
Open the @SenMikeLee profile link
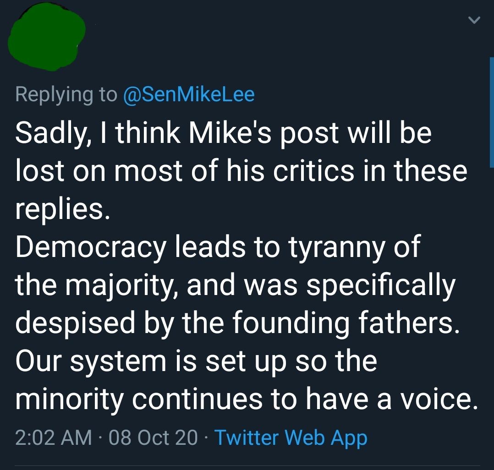point(189,94)
